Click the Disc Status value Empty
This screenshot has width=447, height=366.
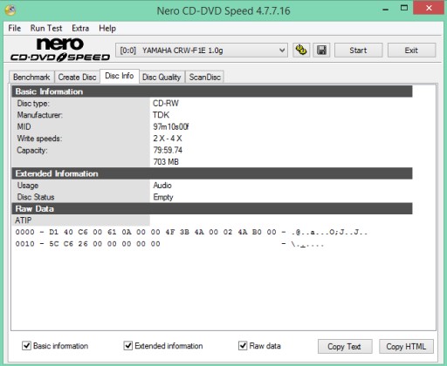tap(163, 197)
